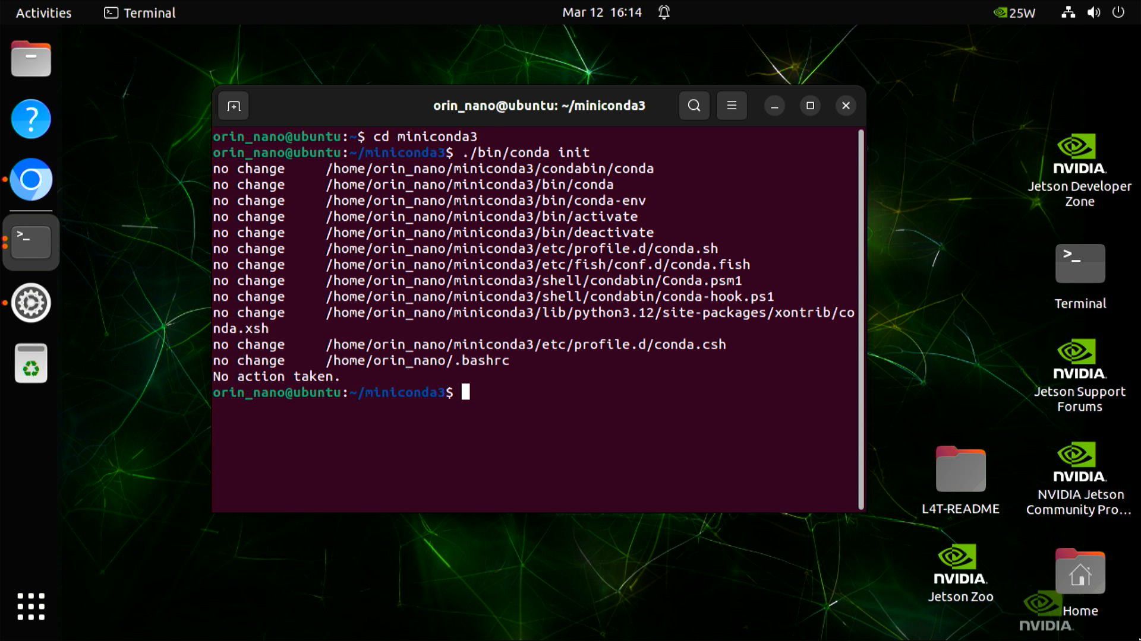1141x641 pixels.
Task: Open the clock and calendar dropdown
Action: [x=601, y=12]
